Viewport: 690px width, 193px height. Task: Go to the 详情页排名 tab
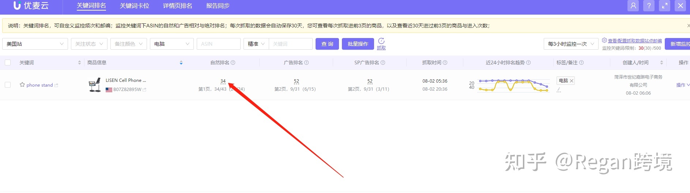pos(177,6)
